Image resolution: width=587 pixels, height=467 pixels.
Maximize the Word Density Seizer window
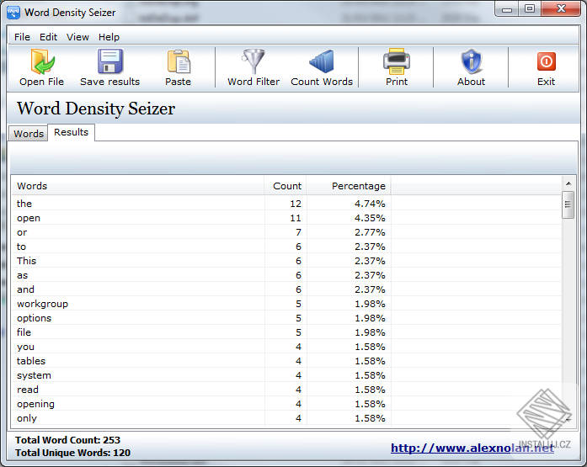[530, 9]
